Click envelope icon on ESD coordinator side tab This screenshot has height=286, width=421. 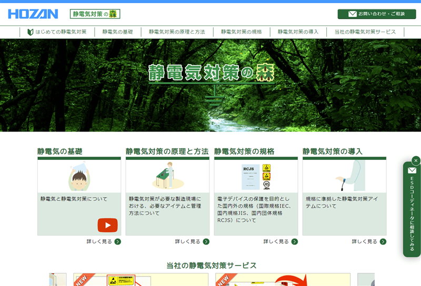412,170
